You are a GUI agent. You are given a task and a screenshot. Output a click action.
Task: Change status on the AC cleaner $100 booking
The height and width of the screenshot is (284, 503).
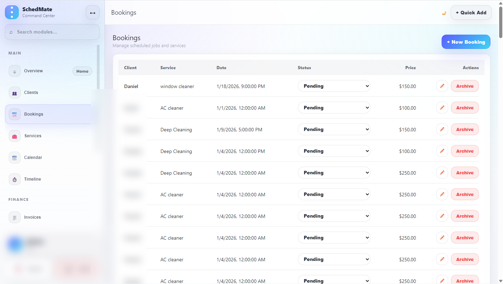[334, 108]
